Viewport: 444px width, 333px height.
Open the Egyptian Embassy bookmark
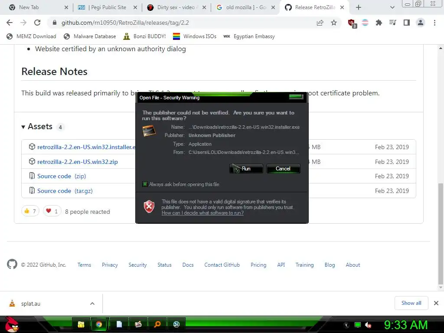pyautogui.click(x=249, y=36)
